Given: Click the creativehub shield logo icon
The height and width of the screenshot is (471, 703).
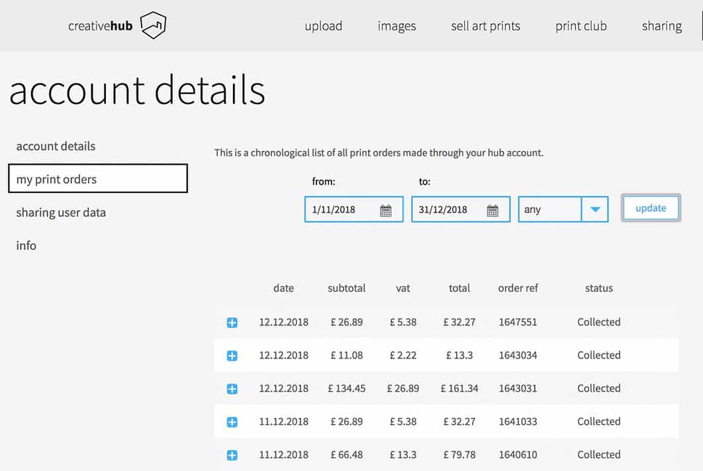Looking at the screenshot, I should point(153,26).
